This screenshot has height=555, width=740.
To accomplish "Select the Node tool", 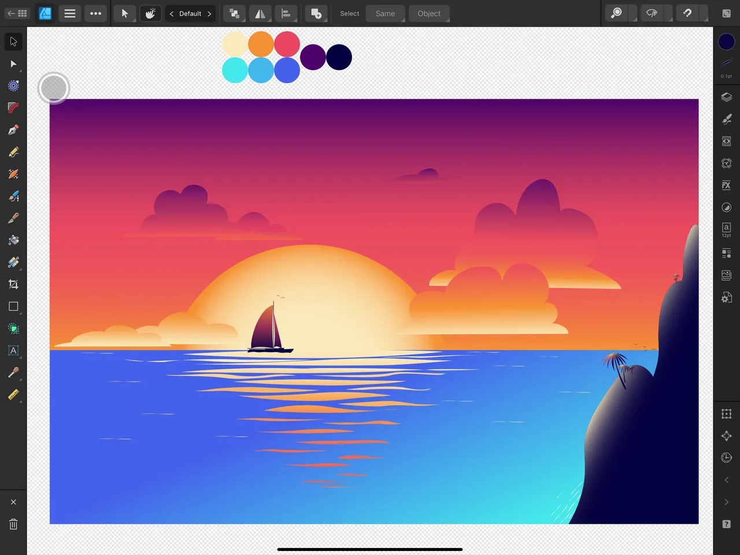I will (13, 64).
